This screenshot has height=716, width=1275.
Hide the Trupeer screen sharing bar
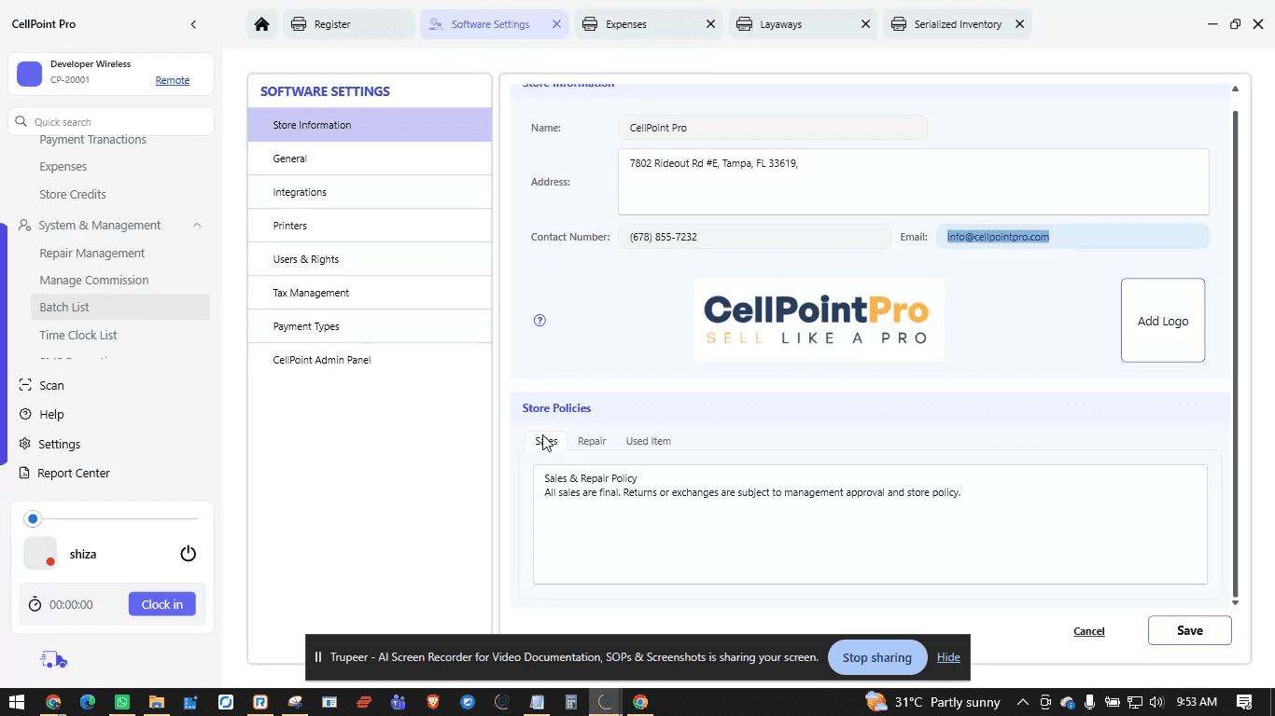point(948,657)
